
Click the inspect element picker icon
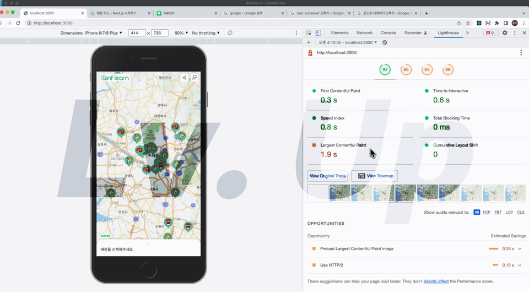pyautogui.click(x=309, y=33)
